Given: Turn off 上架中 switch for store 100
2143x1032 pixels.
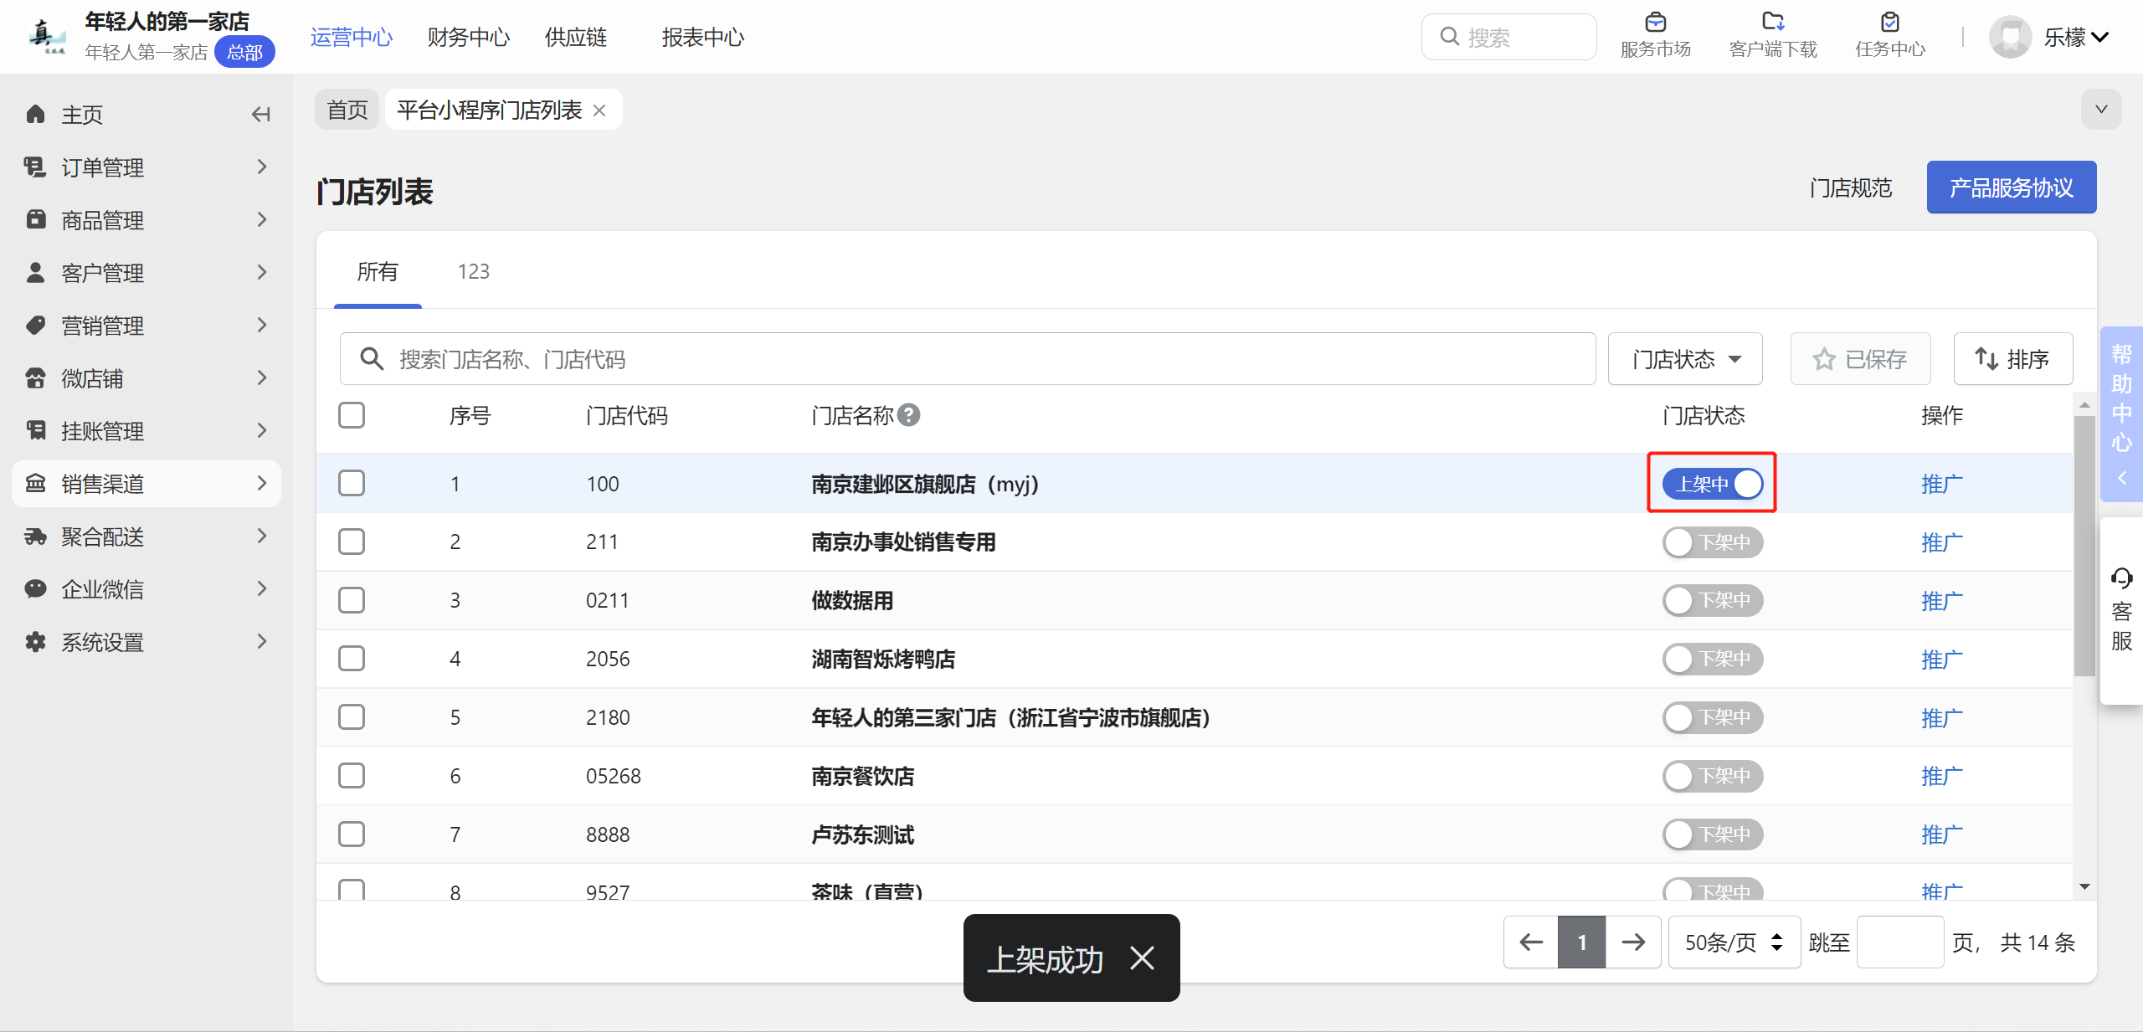Looking at the screenshot, I should [x=1712, y=484].
